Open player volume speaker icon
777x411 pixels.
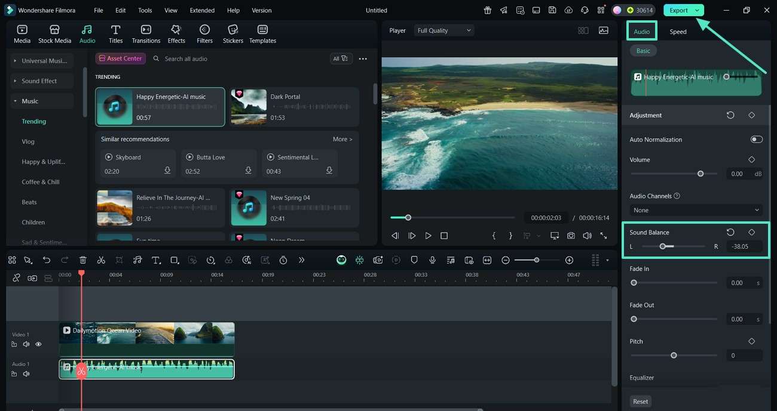click(587, 236)
